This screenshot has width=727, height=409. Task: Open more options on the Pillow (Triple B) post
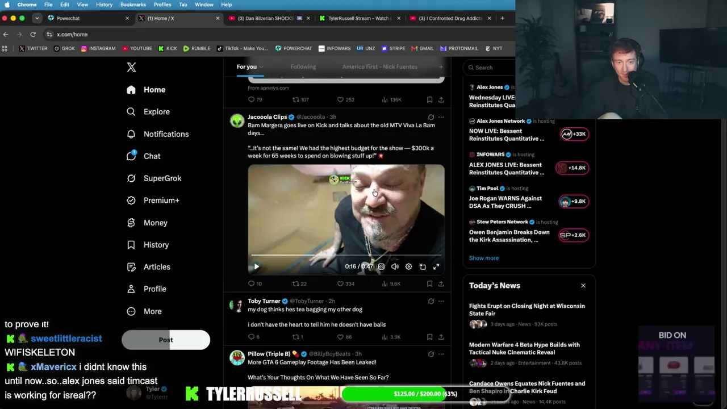tap(441, 354)
